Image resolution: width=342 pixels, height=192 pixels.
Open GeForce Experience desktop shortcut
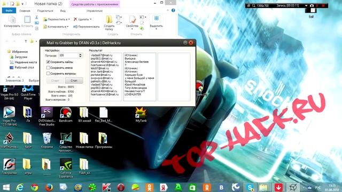[66, 169]
